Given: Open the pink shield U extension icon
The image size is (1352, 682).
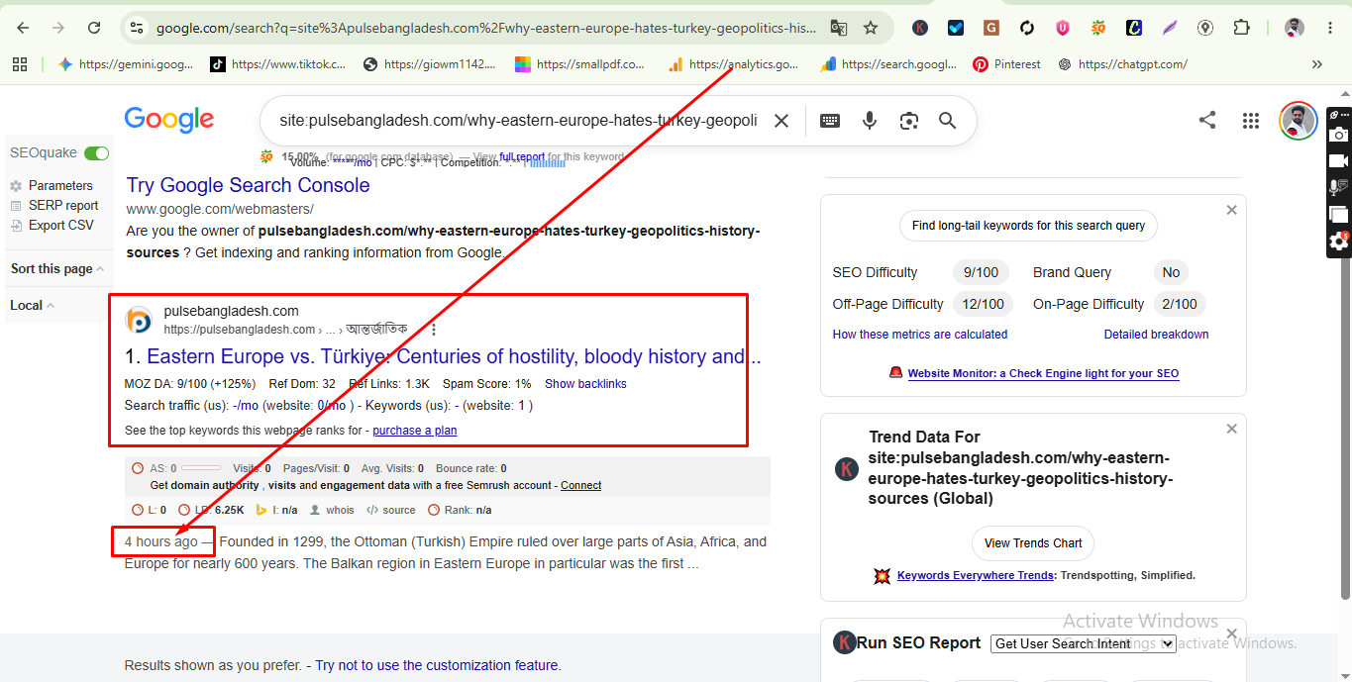Looking at the screenshot, I should pos(1063,28).
